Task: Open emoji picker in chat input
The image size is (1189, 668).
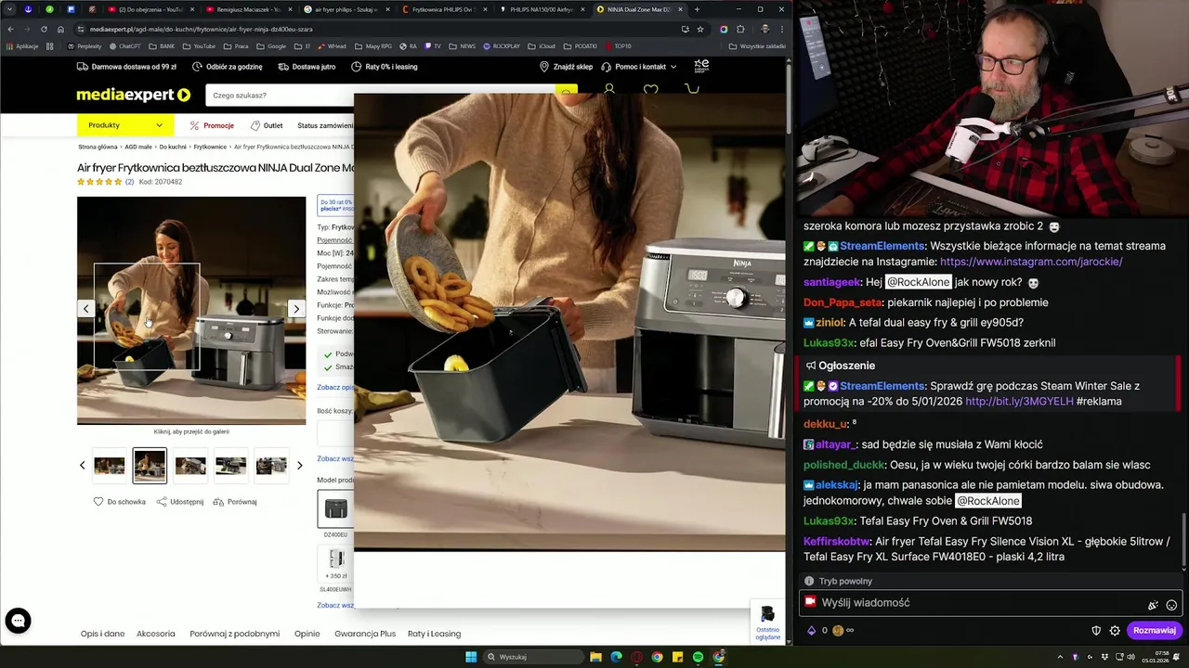Action: [1171, 605]
